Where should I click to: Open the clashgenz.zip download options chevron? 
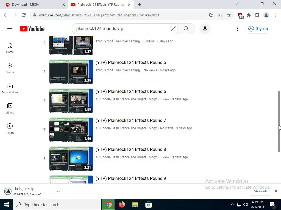[x=58, y=191]
